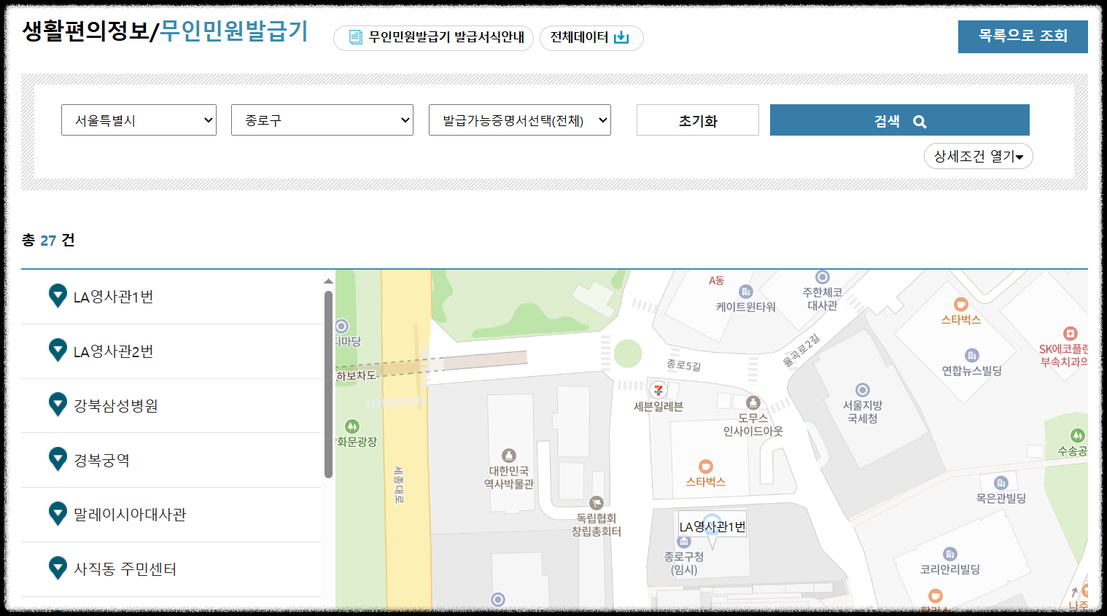Screen dimensions: 1107x616
Task: Click the pin icon beside 말레이시아대사관
Action: click(x=58, y=513)
